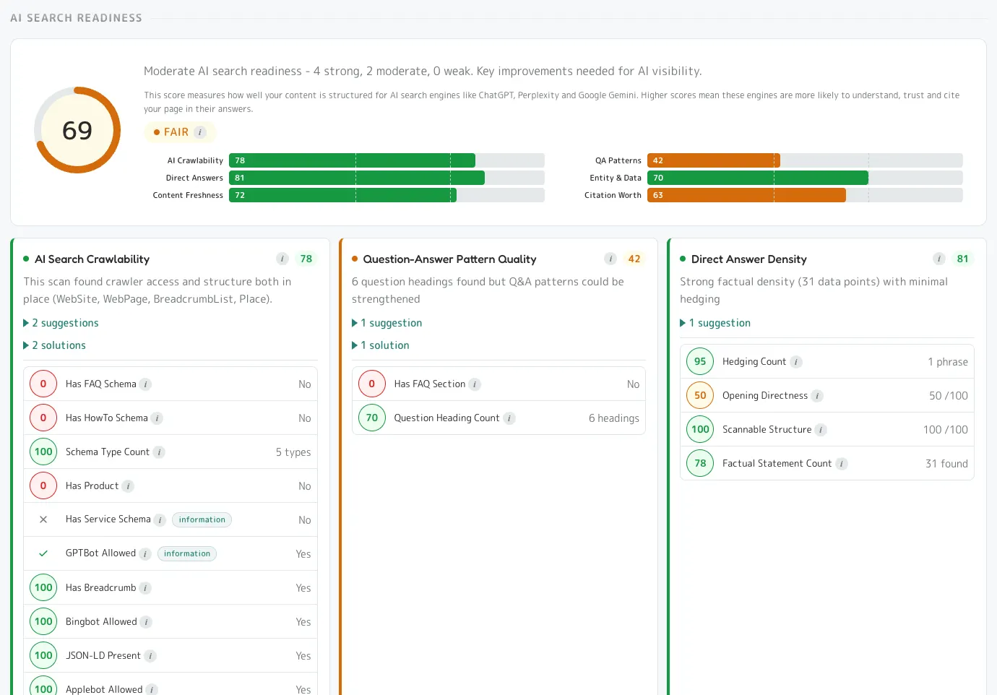
Task: Click the 95 score badge for Hedging Count
Action: 700,361
